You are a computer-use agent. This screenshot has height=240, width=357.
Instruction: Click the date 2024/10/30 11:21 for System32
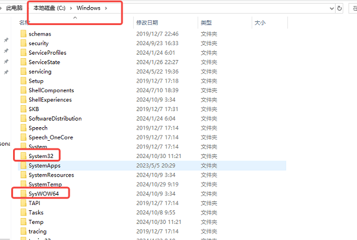coord(159,156)
